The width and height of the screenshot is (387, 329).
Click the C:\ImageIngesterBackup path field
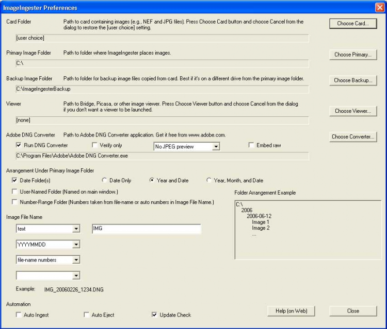click(162, 89)
